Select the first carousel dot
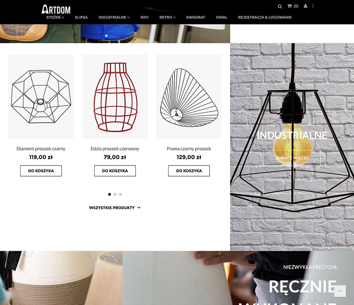Screen dimensions: 354x305 pos(109,194)
